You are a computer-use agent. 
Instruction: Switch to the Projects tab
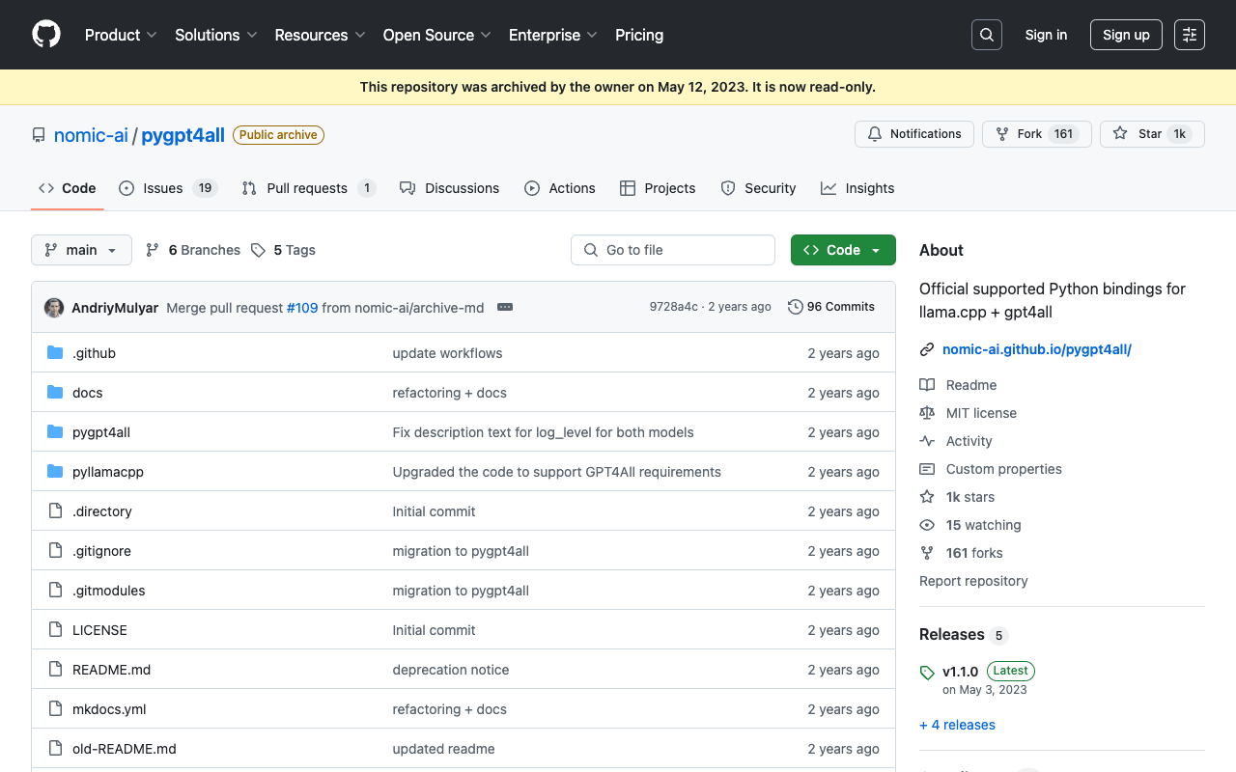click(658, 188)
